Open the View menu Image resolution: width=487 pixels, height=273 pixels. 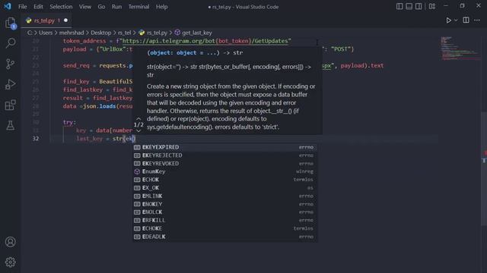click(84, 7)
